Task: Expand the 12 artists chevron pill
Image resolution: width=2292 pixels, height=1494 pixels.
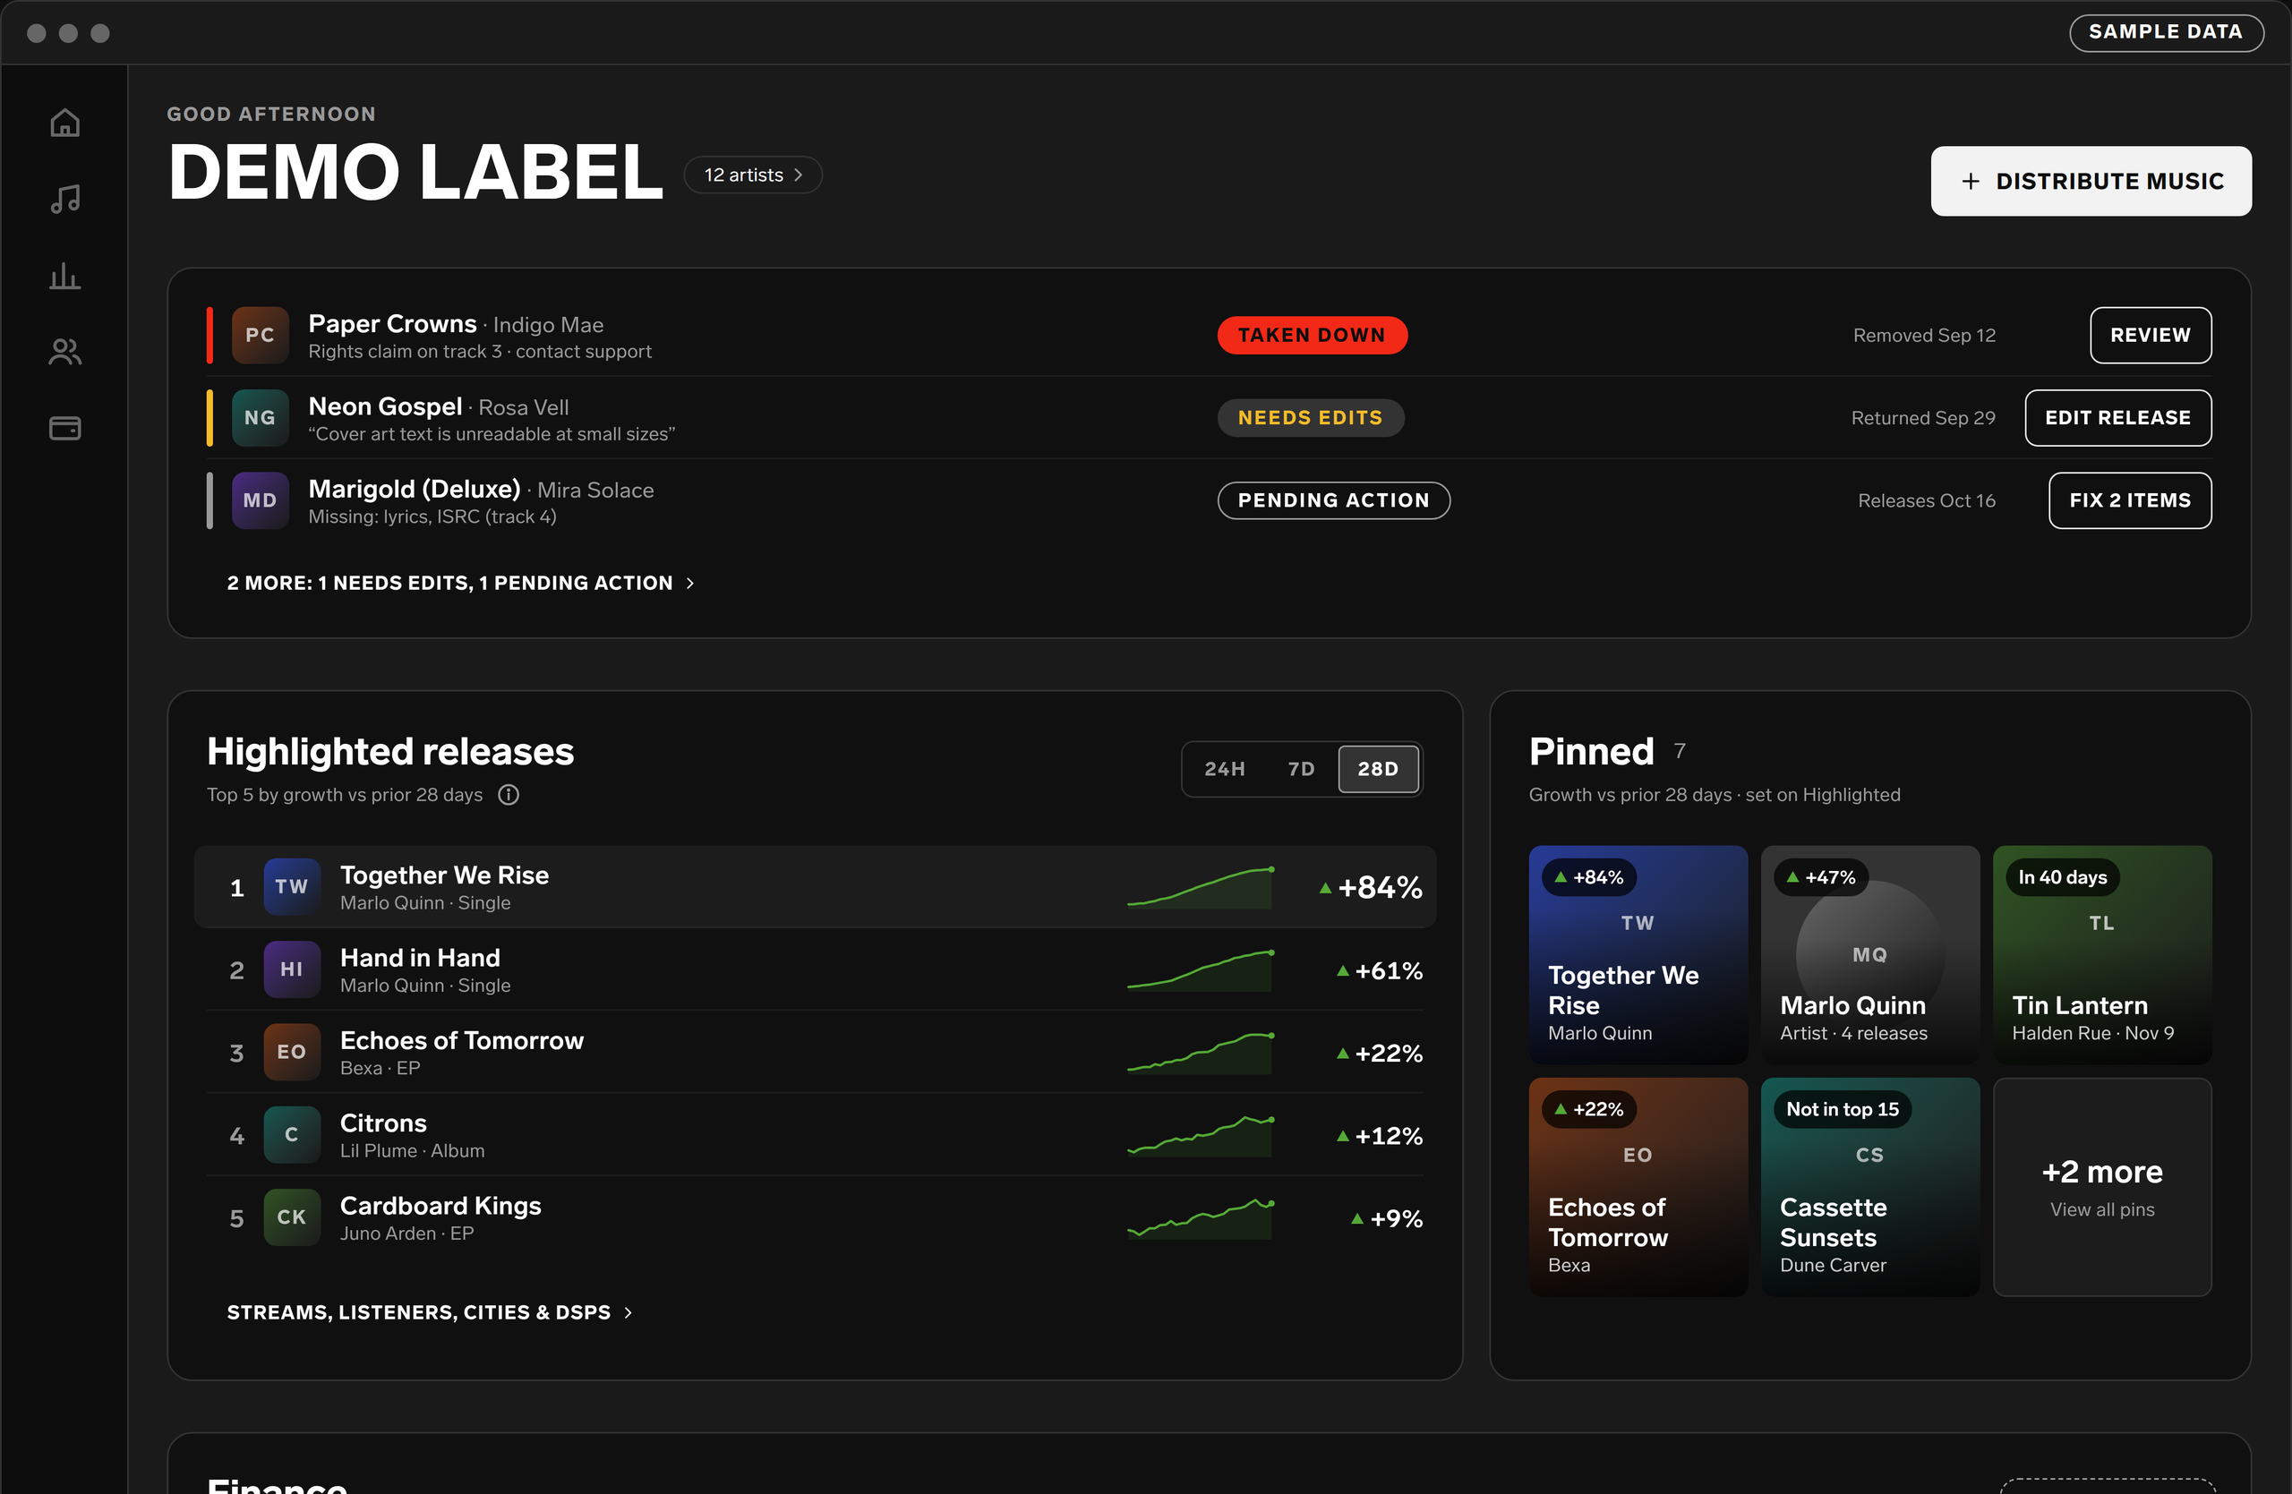Action: [753, 175]
